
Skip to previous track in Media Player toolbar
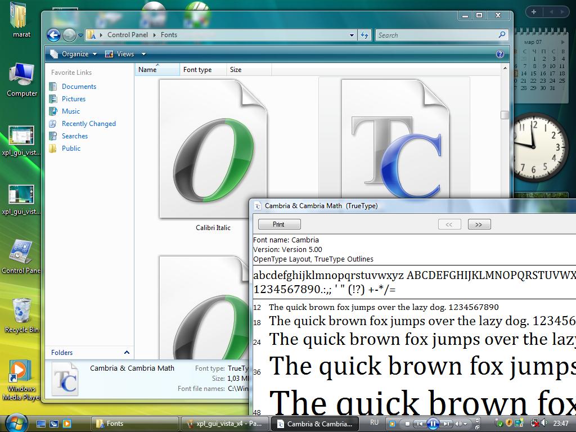[418, 424]
